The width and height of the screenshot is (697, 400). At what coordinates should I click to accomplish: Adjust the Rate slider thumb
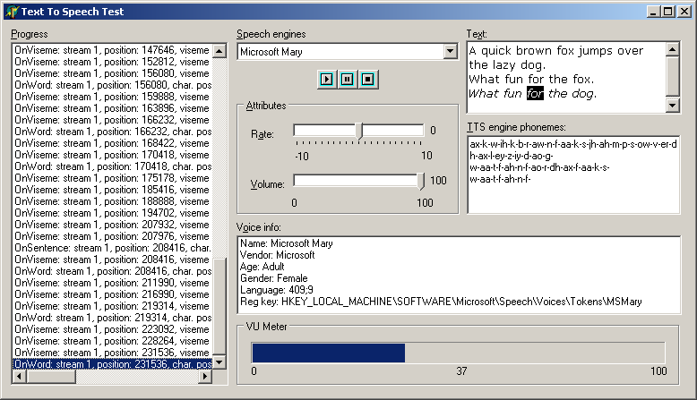click(x=359, y=131)
